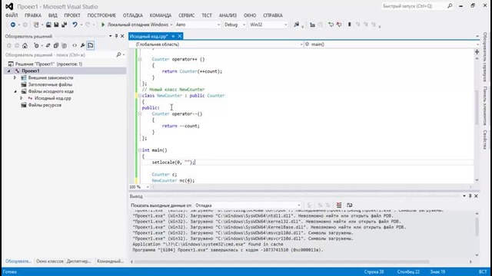Click the Solution Explorer search magnifier icon
Image resolution: width=492 pixels, height=276 pixels.
coord(118,54)
